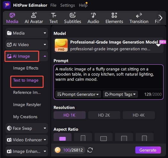Select HD 2K resolution

click(x=104, y=115)
